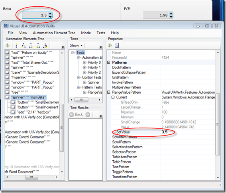Click the element tree horizontal scrollbar right arrow
The width and height of the screenshot is (226, 193).
[x=56, y=177]
